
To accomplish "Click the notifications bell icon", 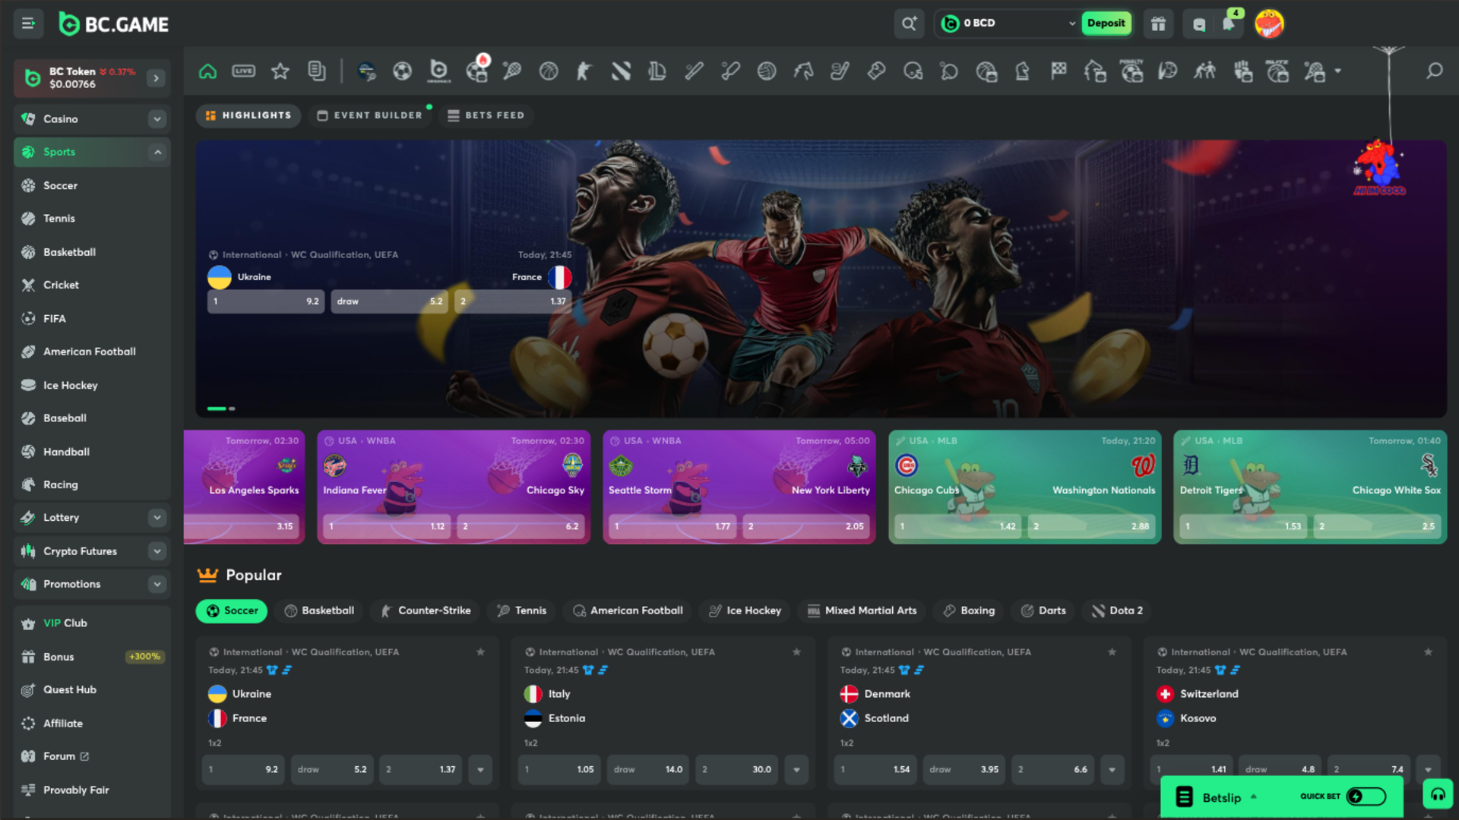I will (x=1229, y=24).
